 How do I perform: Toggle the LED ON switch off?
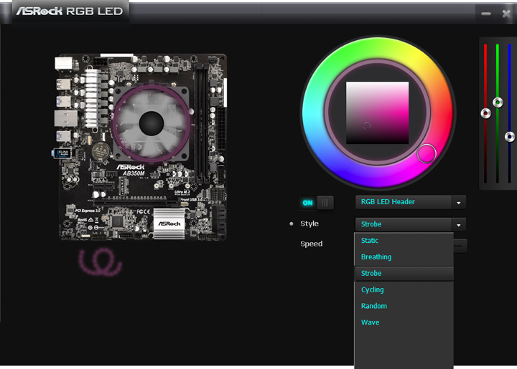point(316,203)
